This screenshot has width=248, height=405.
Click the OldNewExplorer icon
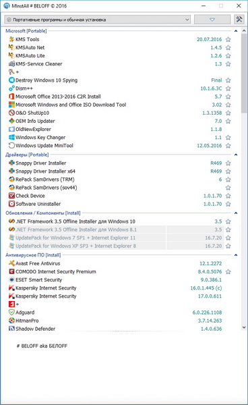(11, 129)
